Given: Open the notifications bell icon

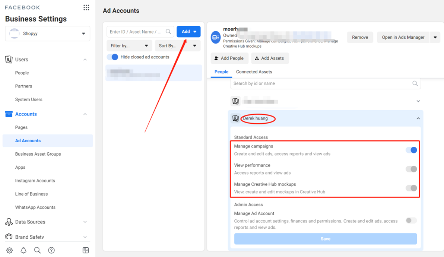Looking at the screenshot, I should (23, 250).
